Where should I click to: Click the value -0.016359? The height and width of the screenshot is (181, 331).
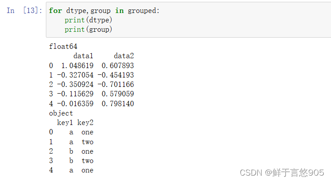(x=75, y=103)
